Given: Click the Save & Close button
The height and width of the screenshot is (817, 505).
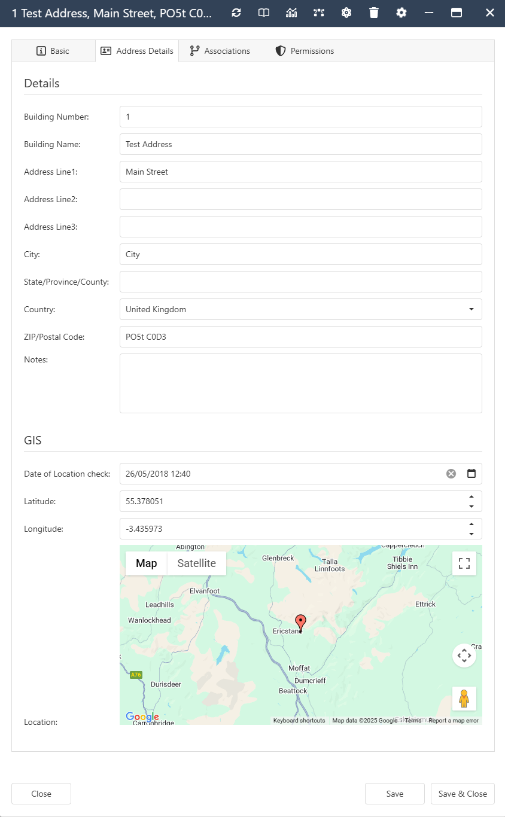Looking at the screenshot, I should click(463, 794).
